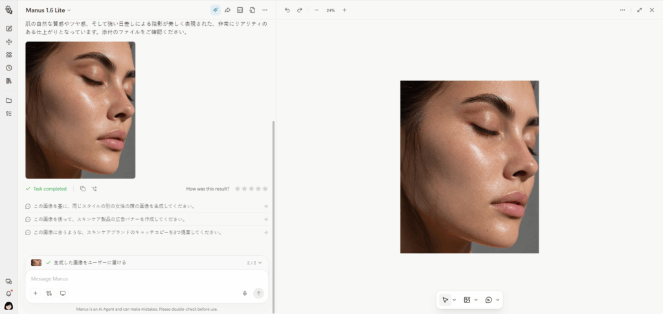Open the folder icon in sidebar
This screenshot has width=663, height=314.
pyautogui.click(x=9, y=100)
